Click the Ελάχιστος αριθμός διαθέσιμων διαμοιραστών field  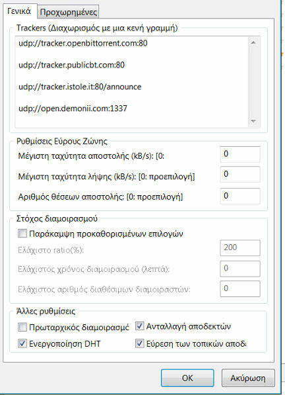click(x=240, y=289)
